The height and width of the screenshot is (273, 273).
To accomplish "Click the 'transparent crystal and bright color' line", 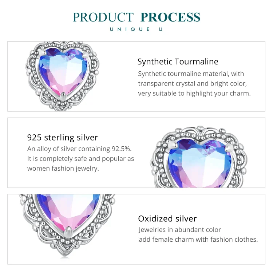I will (192, 83).
